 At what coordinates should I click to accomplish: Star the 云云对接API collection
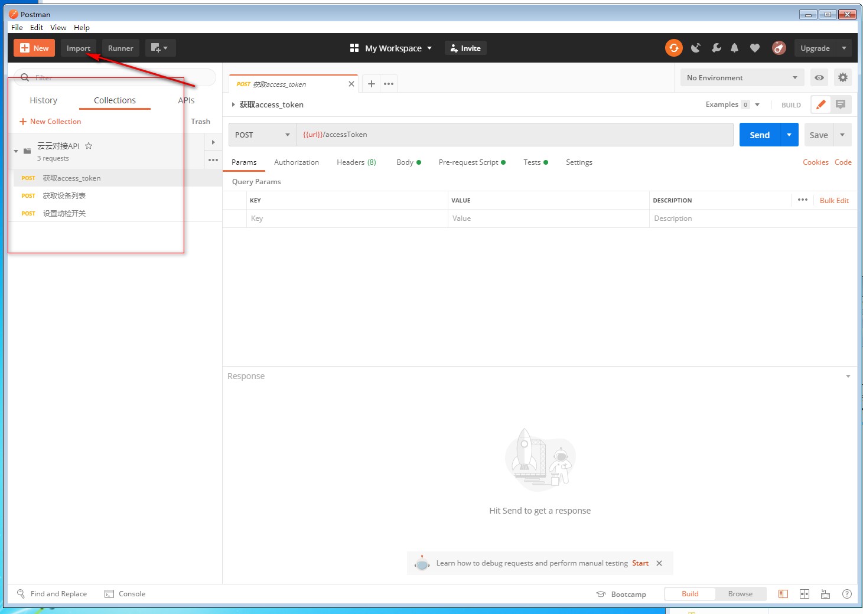pyautogui.click(x=89, y=146)
